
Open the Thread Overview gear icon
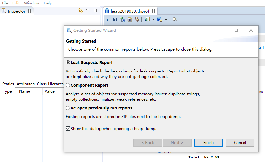click(137, 20)
